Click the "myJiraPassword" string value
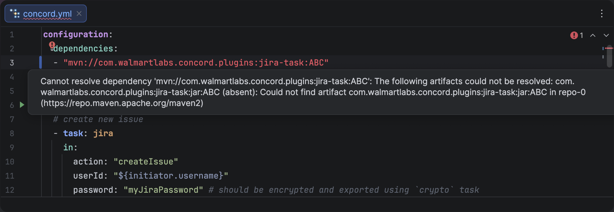This screenshot has width=614, height=212. [163, 190]
